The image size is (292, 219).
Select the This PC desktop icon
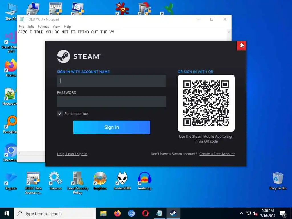point(11,12)
